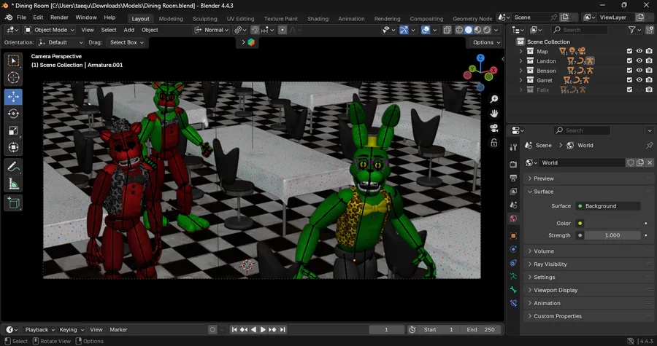The width and height of the screenshot is (657, 346).
Task: Open the Object properties tab icon
Action: click(x=513, y=236)
